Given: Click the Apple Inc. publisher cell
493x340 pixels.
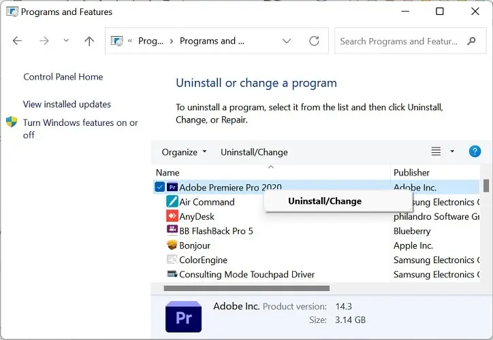Looking at the screenshot, I should click(413, 245).
